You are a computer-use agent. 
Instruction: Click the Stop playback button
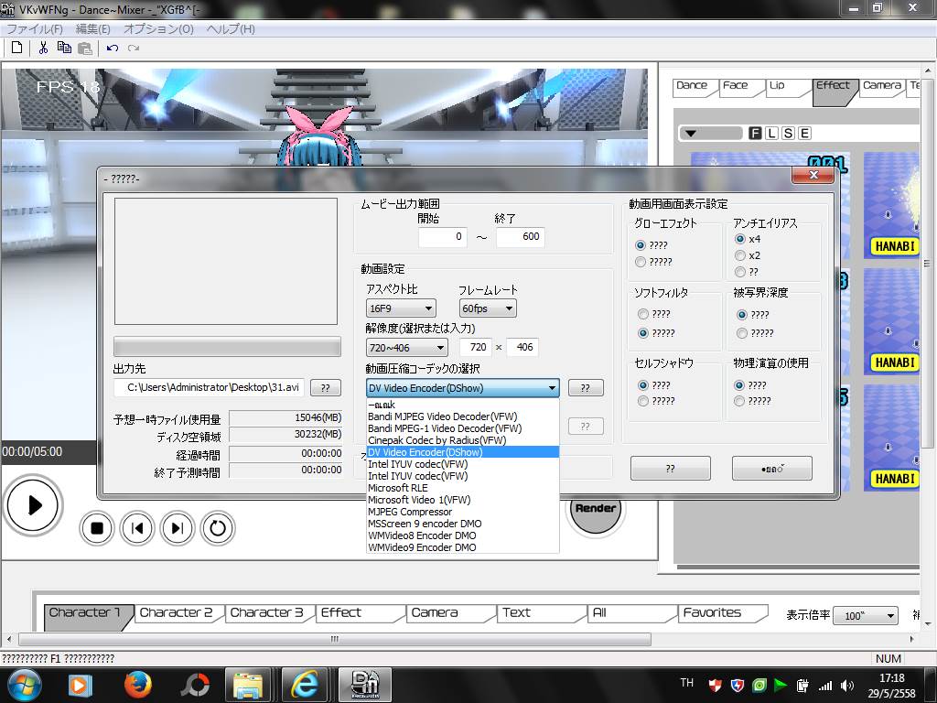(x=97, y=528)
